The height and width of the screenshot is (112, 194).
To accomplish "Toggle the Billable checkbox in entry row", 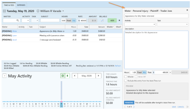I will tap(102, 20).
